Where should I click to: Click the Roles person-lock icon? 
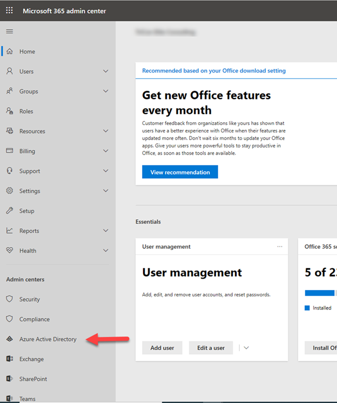pyautogui.click(x=10, y=111)
